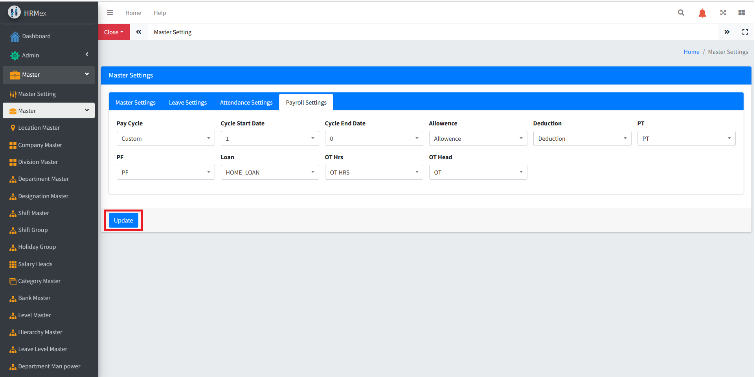Screen dimensions: 755x377
Task: Click the HRMex logo
Action: [15, 13]
